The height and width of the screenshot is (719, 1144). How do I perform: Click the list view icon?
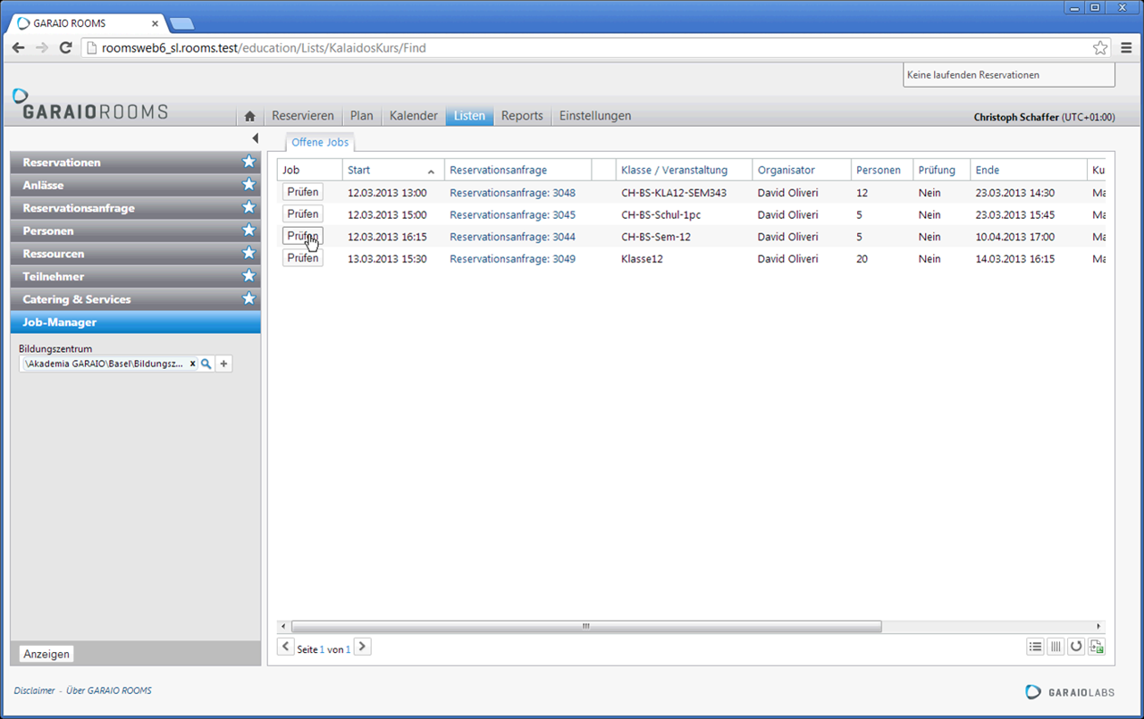pyautogui.click(x=1035, y=647)
